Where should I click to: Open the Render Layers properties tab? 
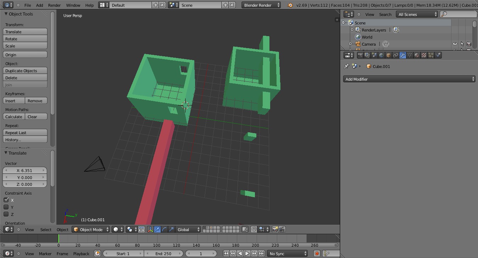tap(367, 55)
